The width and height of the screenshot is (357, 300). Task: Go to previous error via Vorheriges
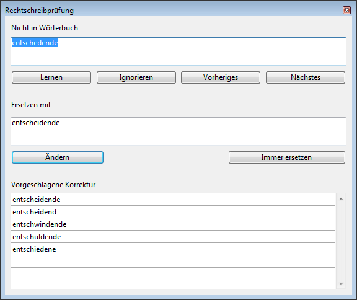point(221,77)
